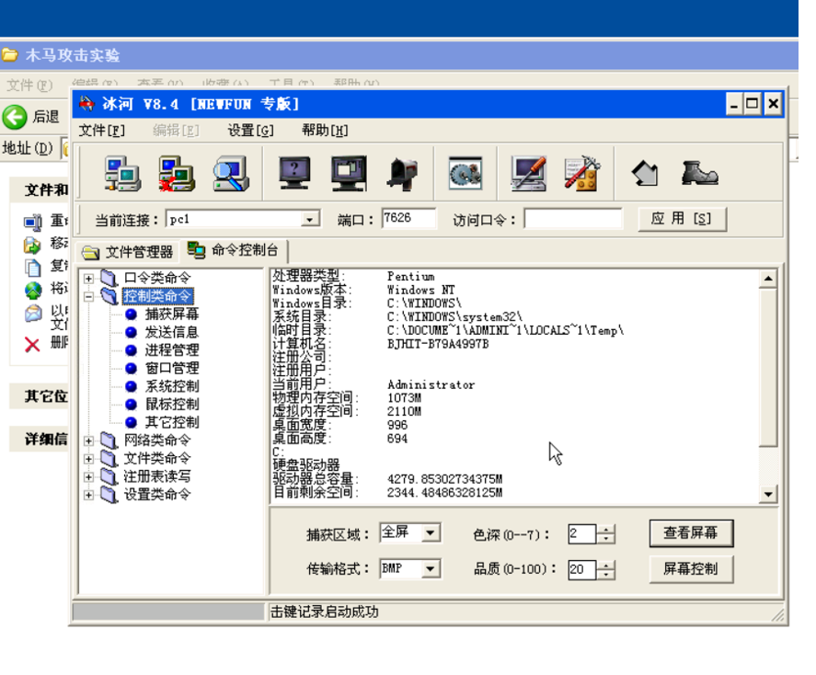
Task: Click the Delete Host icon with red X
Action: (x=177, y=174)
